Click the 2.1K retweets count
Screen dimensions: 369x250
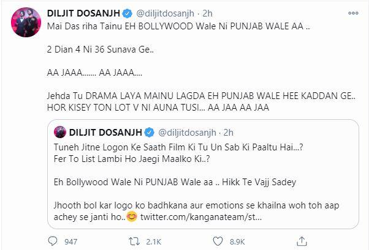coord(153,242)
